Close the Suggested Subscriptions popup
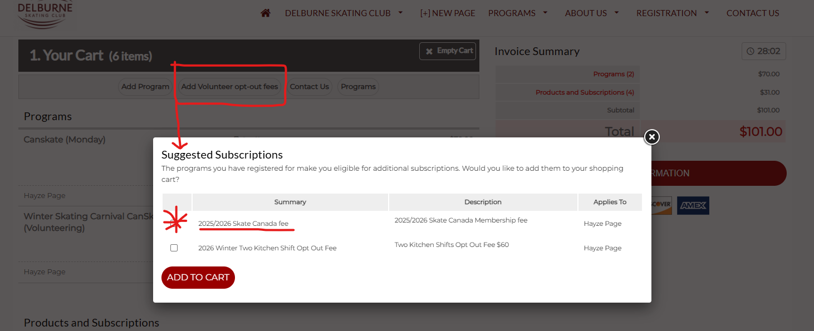This screenshot has width=814, height=331. click(651, 136)
